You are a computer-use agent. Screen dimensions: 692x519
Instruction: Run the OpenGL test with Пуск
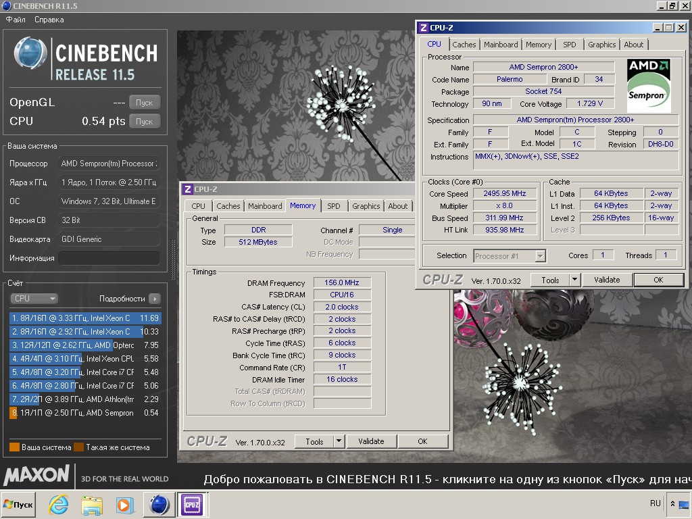coord(145,103)
